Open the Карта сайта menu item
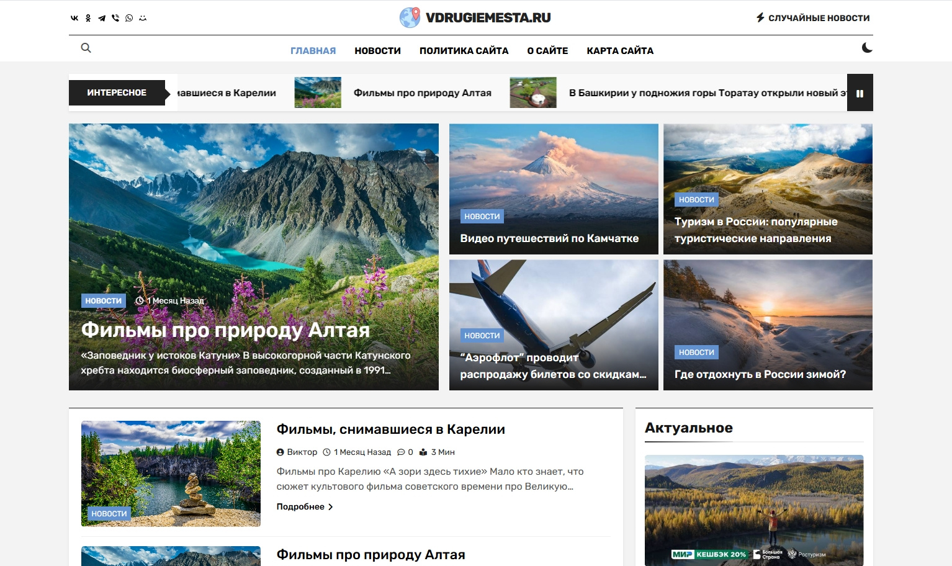The image size is (952, 566). click(x=620, y=51)
